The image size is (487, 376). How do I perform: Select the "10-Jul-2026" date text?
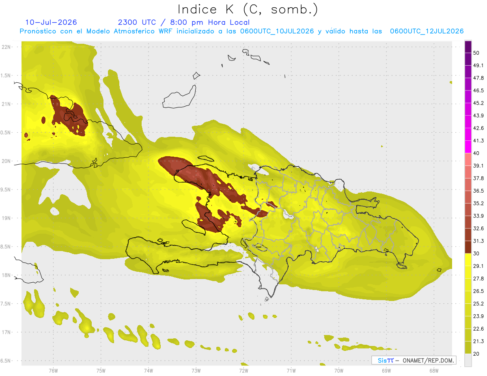[x=51, y=22]
